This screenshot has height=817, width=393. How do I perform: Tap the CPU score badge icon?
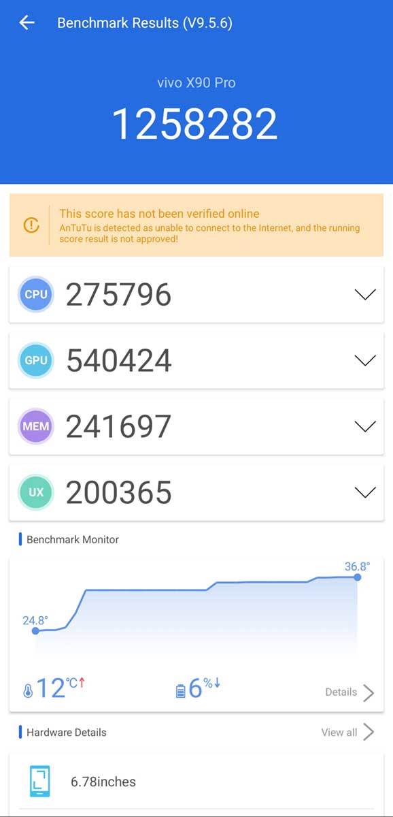(35, 294)
